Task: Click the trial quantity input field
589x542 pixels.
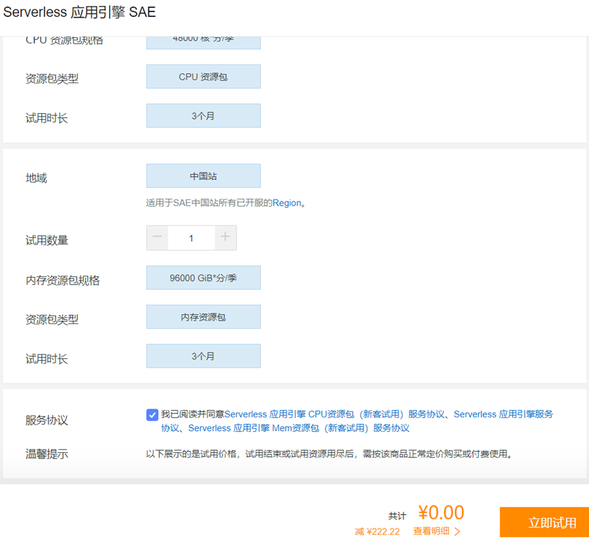Action: (x=191, y=238)
